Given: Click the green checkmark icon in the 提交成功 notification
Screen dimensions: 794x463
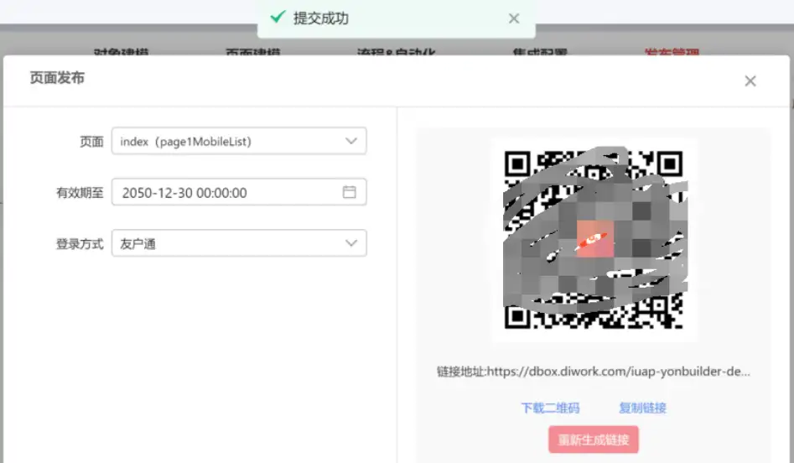Looking at the screenshot, I should tap(278, 18).
